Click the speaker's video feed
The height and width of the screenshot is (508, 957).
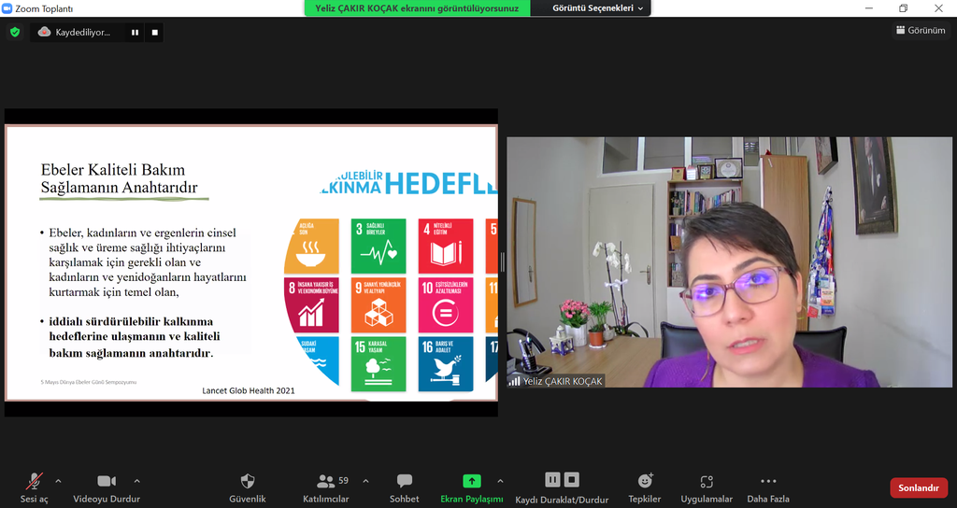coord(729,261)
